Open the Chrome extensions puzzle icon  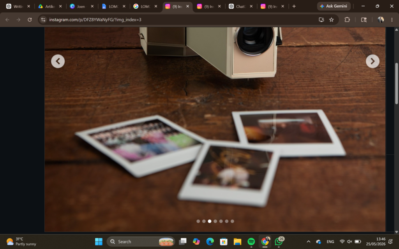(x=347, y=19)
